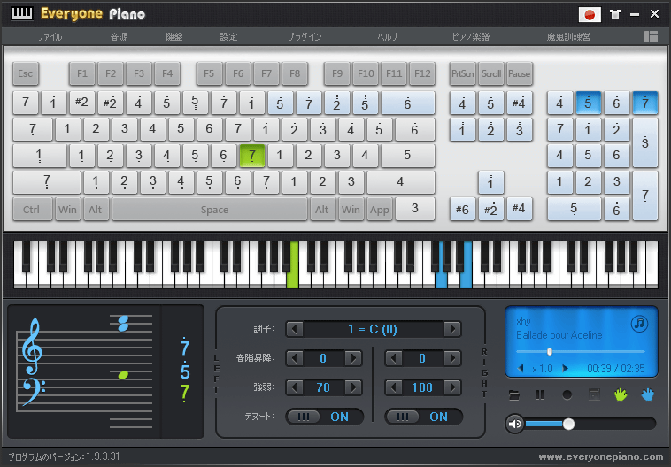Open the skin shirt icon in title bar
The image size is (671, 467).
615,14
